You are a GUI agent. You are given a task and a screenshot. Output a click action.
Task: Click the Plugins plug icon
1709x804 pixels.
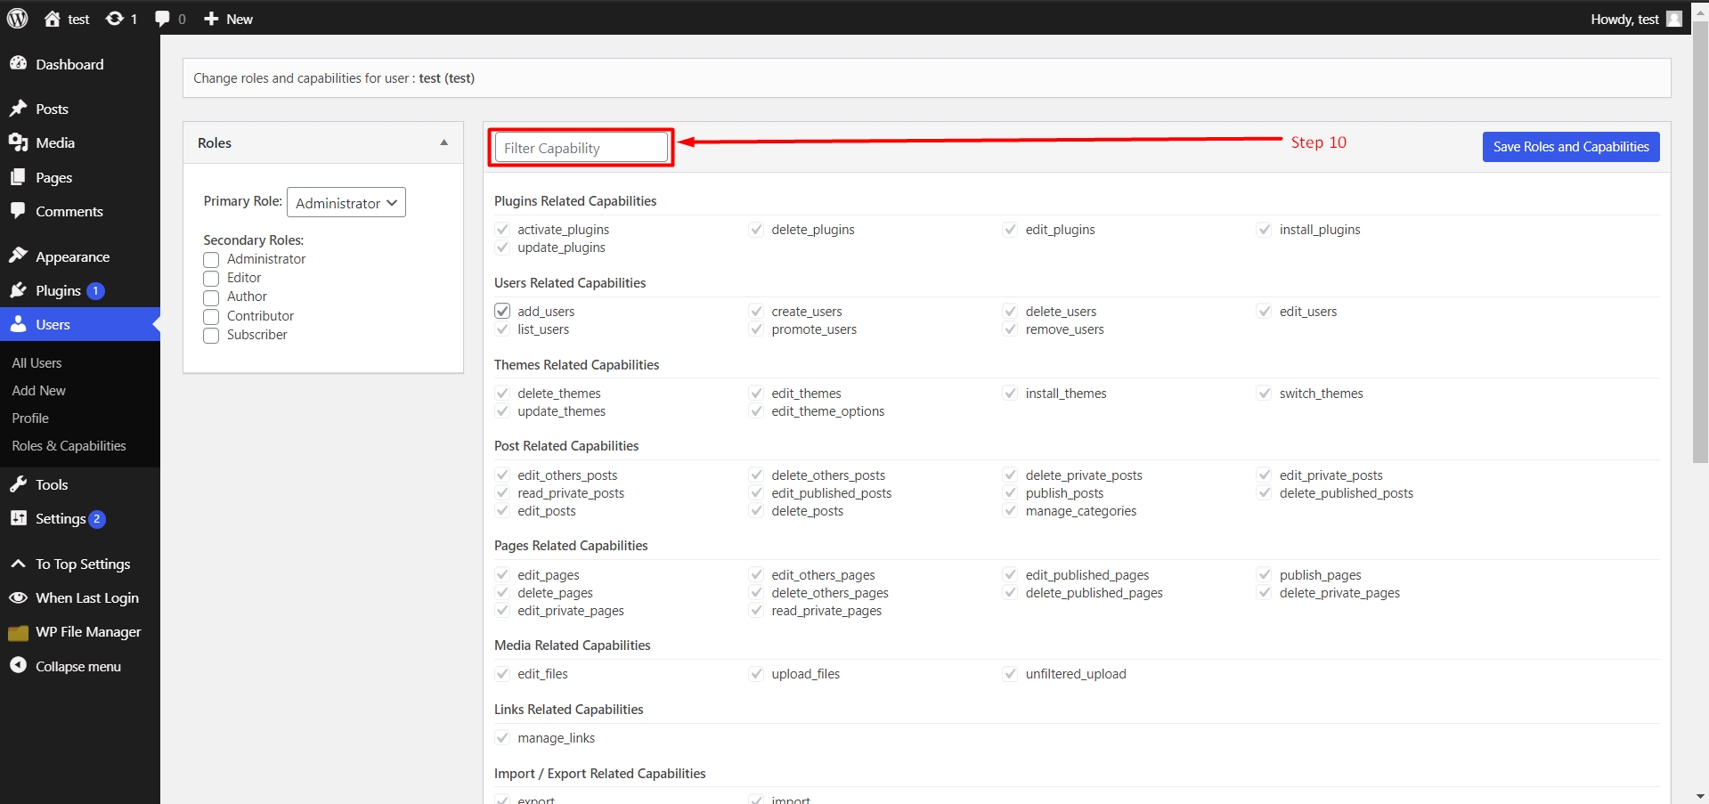coord(18,290)
